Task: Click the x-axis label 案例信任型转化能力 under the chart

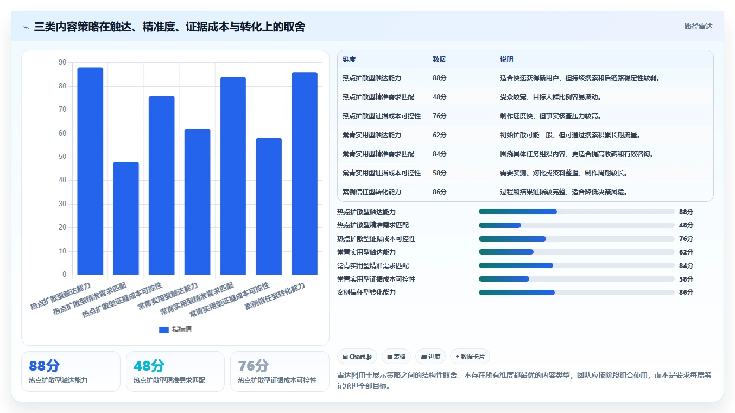Action: click(x=275, y=296)
